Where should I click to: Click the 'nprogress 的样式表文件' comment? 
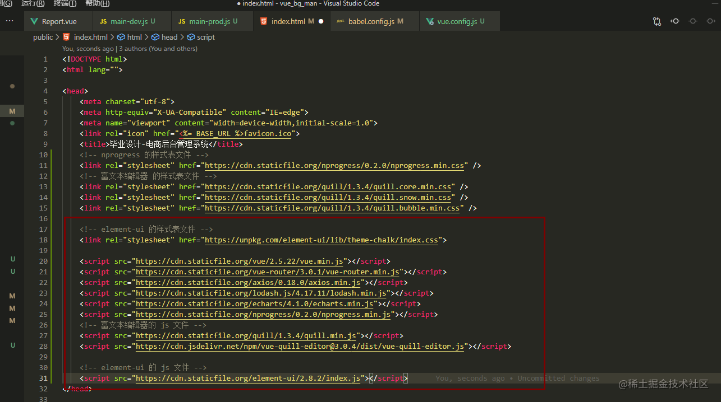[x=144, y=155]
